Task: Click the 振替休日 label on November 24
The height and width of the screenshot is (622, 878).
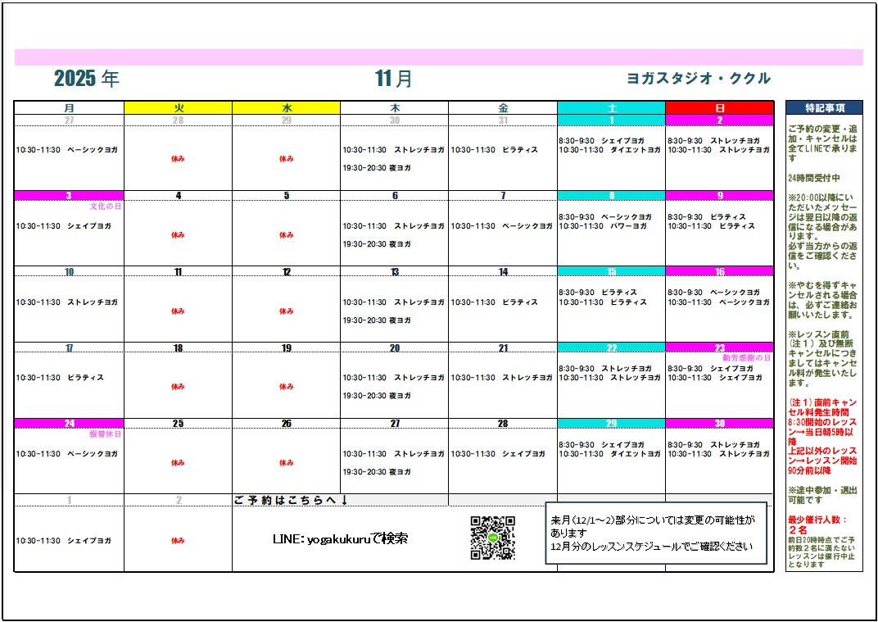Action: 105,434
